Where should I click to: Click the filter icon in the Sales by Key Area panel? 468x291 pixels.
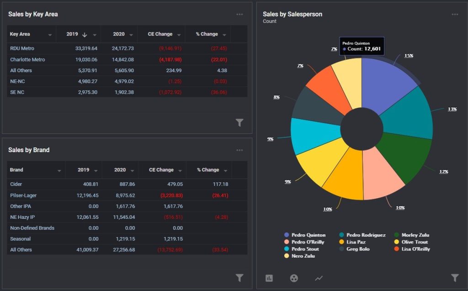tap(239, 122)
